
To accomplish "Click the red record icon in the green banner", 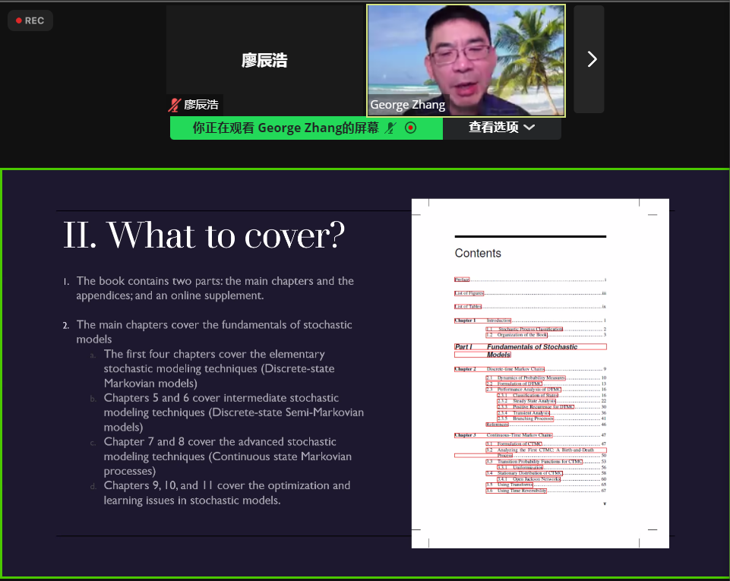I will click(x=411, y=128).
